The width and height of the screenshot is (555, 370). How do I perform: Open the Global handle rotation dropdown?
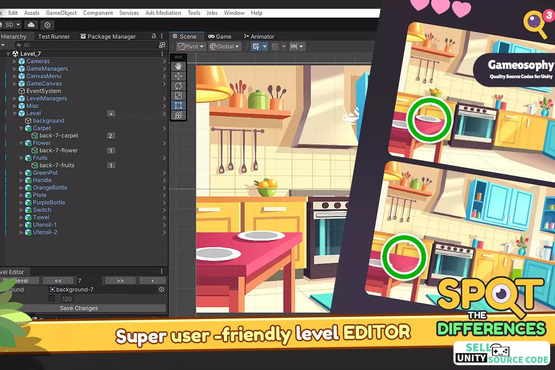(225, 46)
